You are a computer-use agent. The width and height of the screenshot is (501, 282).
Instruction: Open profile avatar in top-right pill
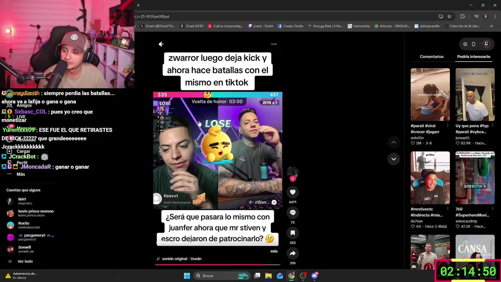pos(486,44)
